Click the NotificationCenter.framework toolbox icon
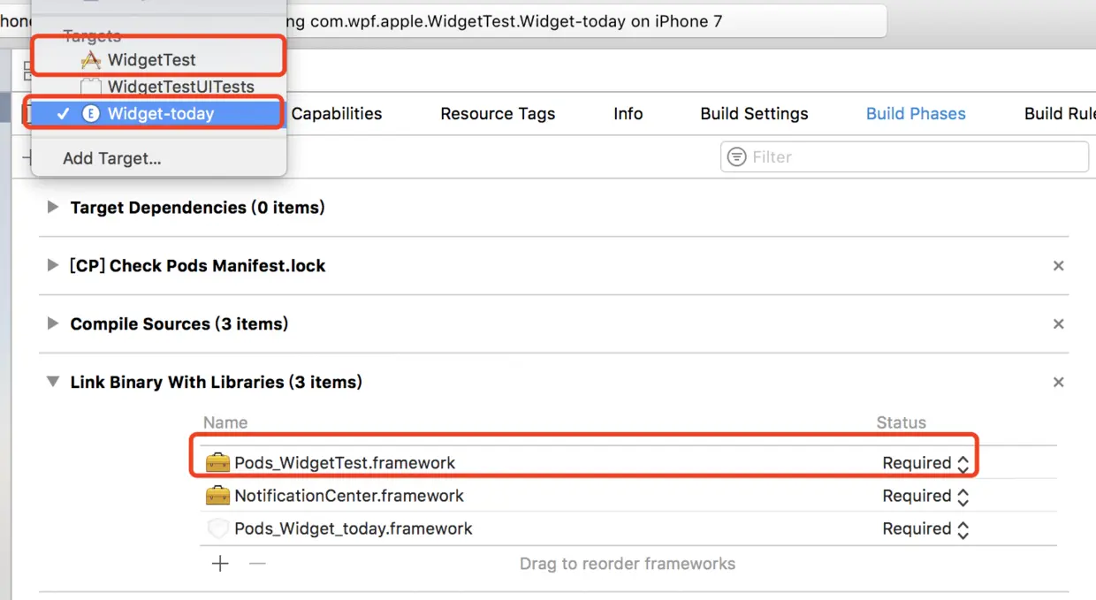This screenshot has width=1096, height=600. click(217, 496)
